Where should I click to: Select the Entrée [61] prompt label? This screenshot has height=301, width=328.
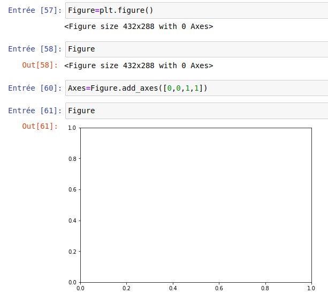[35, 111]
